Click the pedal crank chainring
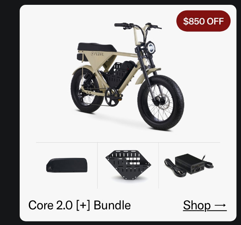 (x=112, y=97)
